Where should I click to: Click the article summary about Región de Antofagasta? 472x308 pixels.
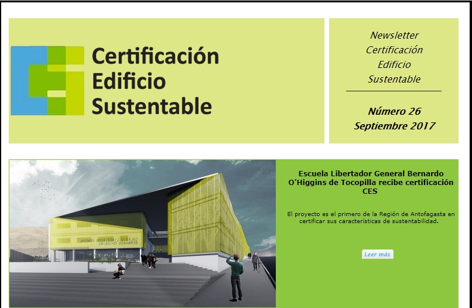pyautogui.click(x=371, y=218)
